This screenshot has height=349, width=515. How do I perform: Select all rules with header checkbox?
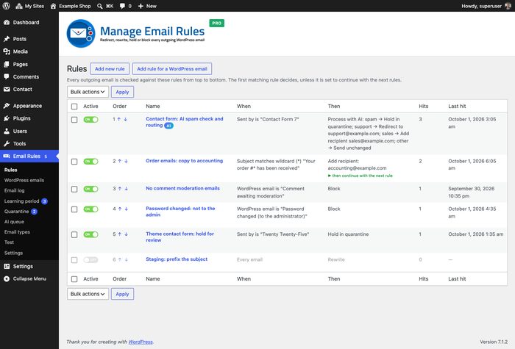(x=74, y=107)
